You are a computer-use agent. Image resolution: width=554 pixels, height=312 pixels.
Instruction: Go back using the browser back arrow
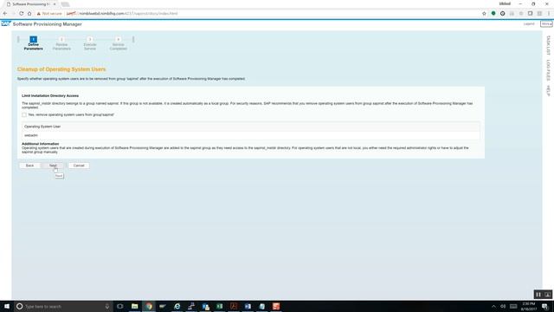coord(5,14)
